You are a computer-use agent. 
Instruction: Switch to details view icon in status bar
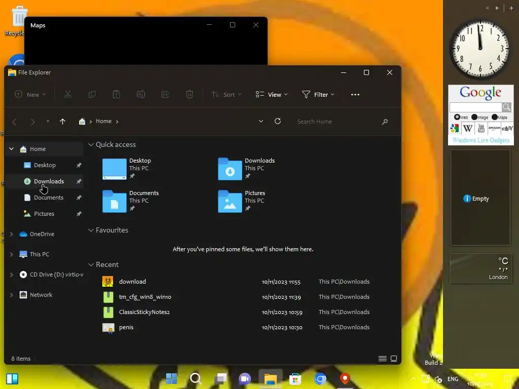point(382,359)
